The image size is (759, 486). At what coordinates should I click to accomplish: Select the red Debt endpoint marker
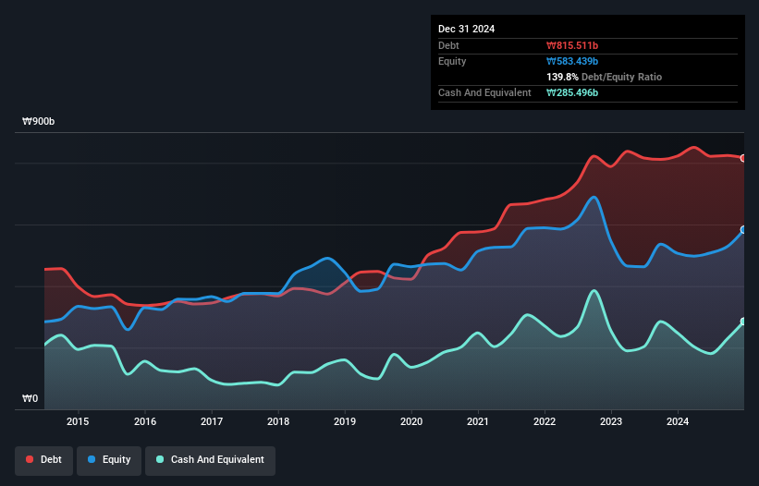click(x=743, y=158)
